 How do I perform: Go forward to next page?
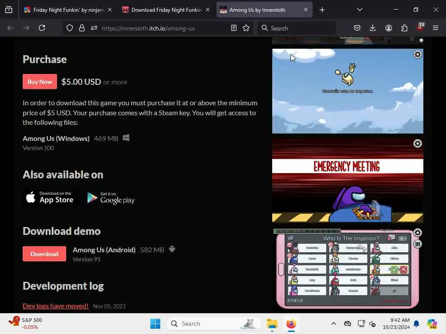pyautogui.click(x=26, y=28)
